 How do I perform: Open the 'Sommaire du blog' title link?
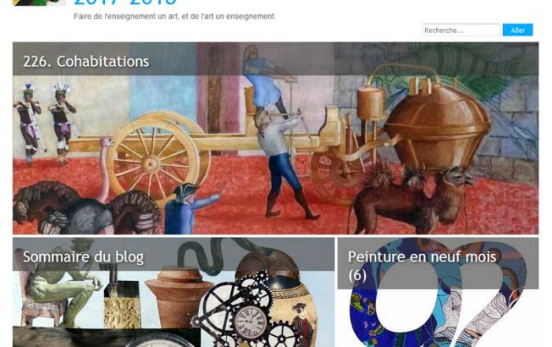(84, 257)
